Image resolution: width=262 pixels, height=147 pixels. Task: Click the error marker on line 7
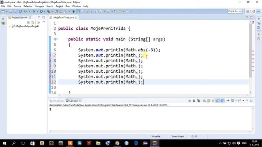50,56
